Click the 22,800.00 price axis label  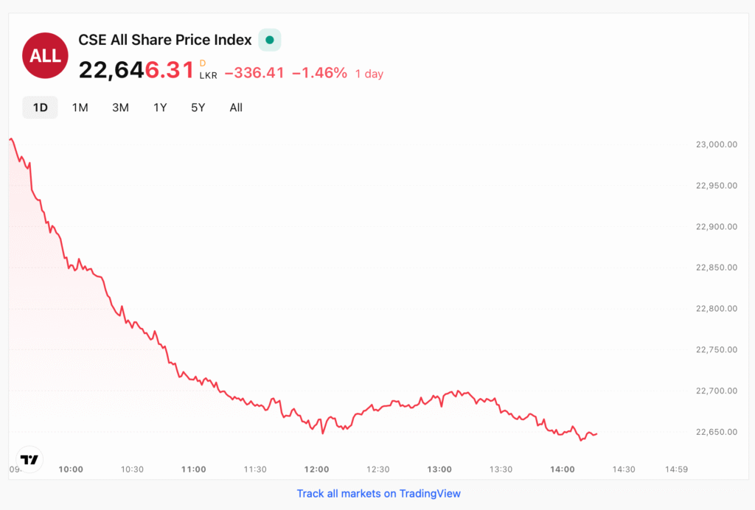tap(716, 309)
